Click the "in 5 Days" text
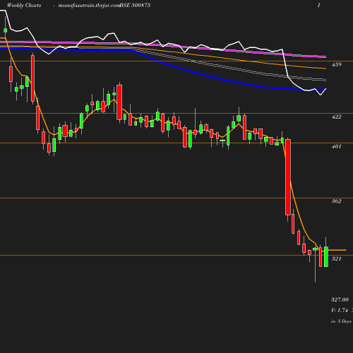This screenshot has height=353, width=353. tap(341, 321)
